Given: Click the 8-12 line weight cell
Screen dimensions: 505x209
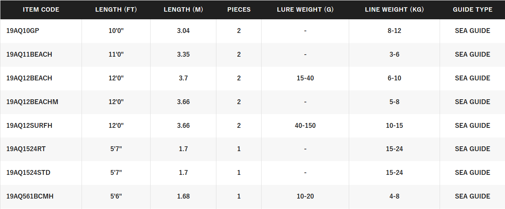Looking at the screenshot, I should click(x=394, y=31).
